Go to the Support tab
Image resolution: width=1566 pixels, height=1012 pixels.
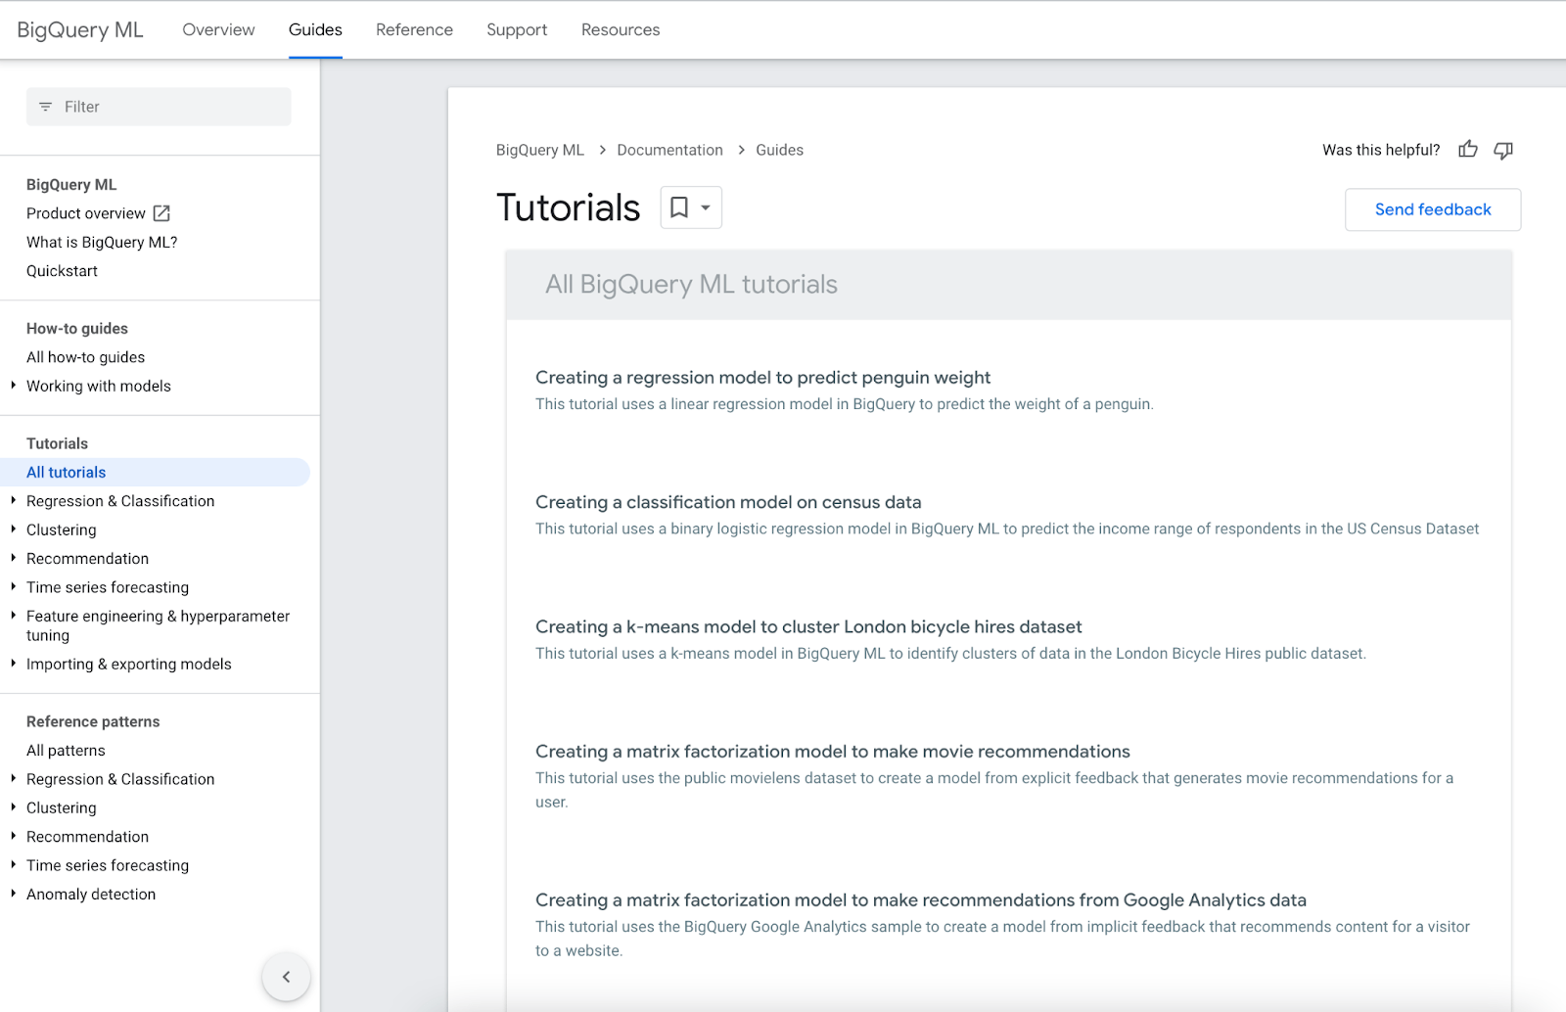tap(517, 29)
